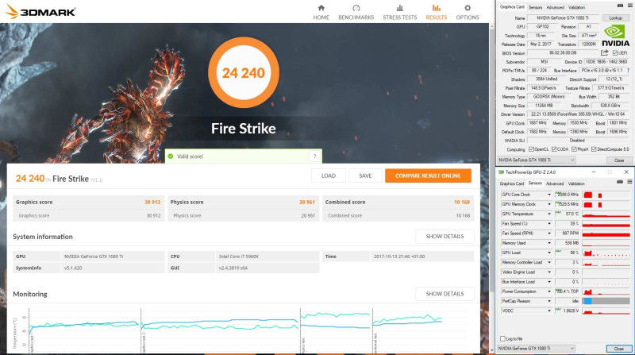The image size is (635, 355).
Task: Switch to Validation tab in the GPU-Z Graphics Card window
Action: [576, 7]
